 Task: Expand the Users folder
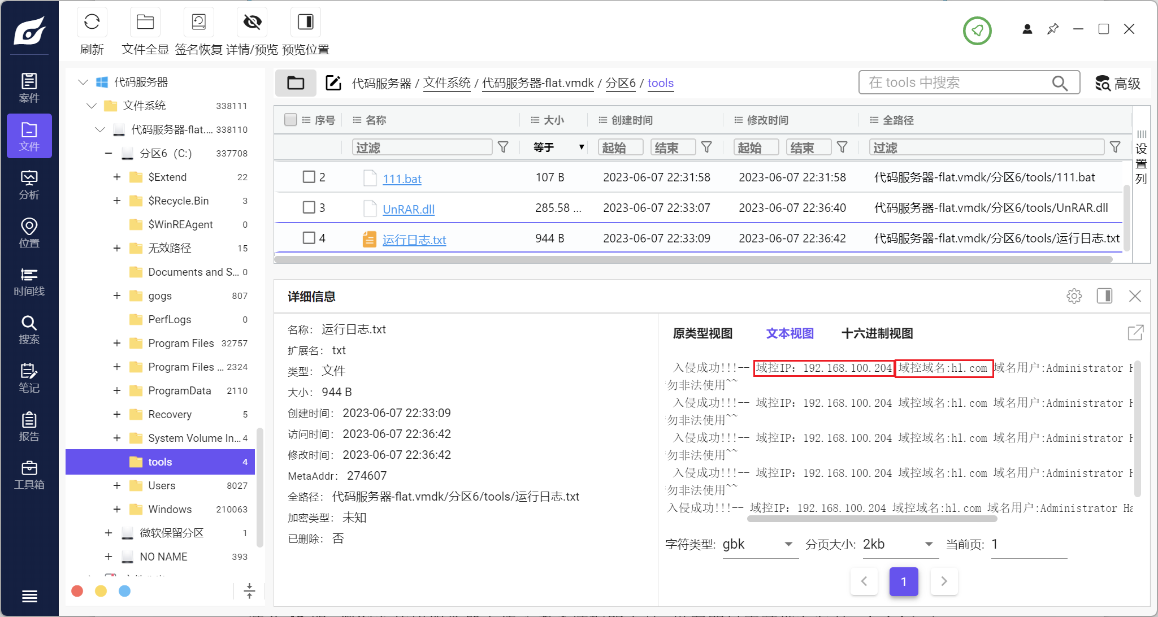tap(117, 485)
